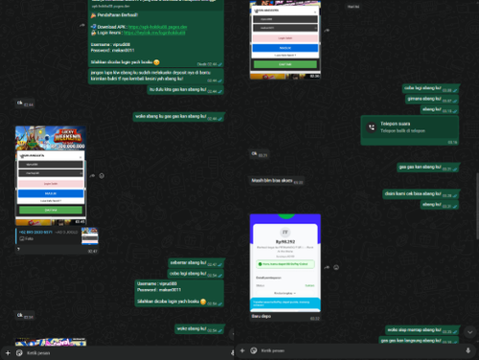This screenshot has width=479, height=360.
Task: Open the emoji picker in the Pendaftaran Berhasil chat
Action: 19,353
